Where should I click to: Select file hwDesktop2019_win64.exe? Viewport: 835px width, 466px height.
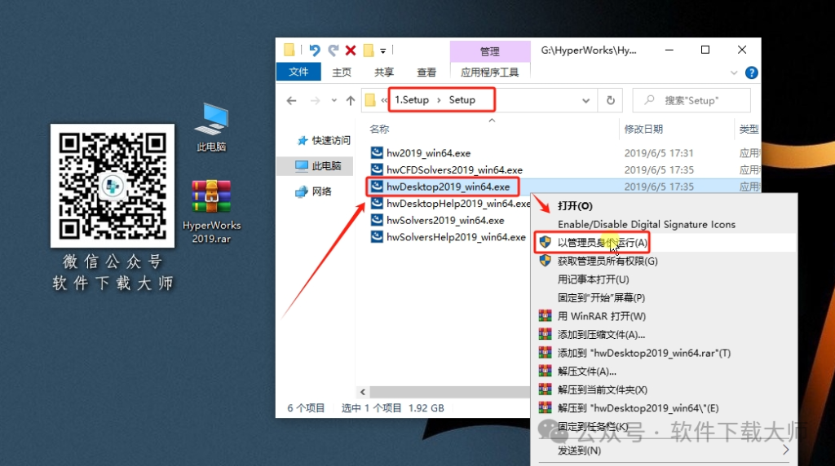(448, 187)
